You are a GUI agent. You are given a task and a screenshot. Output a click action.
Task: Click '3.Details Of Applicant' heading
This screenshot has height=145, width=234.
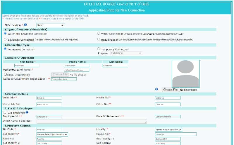19,58
